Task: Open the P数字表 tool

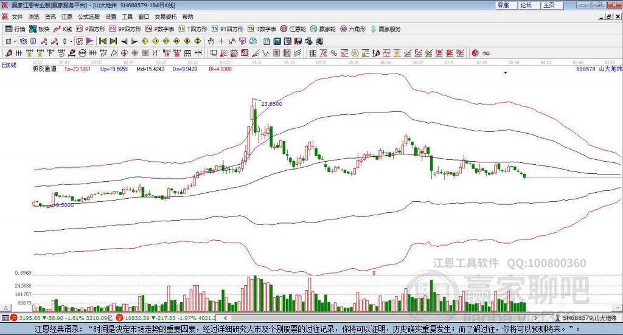Action: [x=160, y=29]
